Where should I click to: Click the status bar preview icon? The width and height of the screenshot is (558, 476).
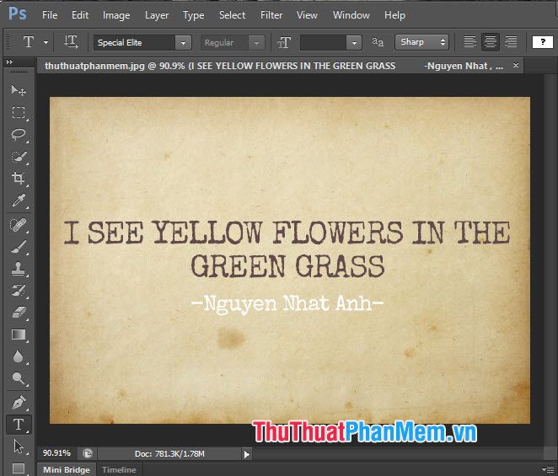[88, 453]
